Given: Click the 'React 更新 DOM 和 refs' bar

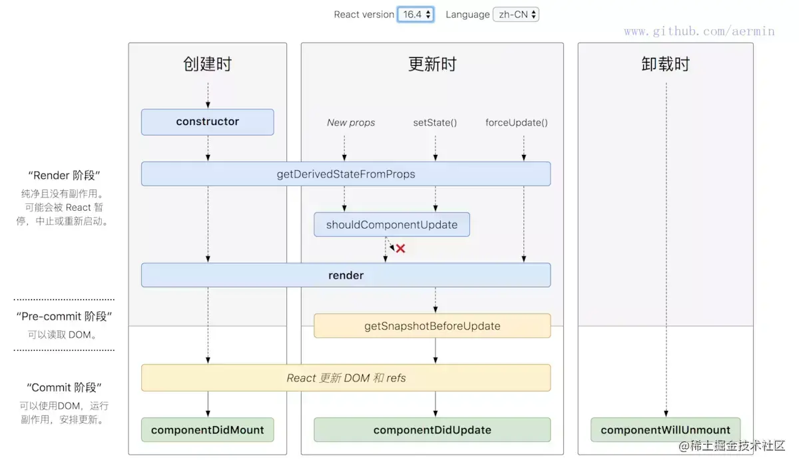Looking at the screenshot, I should point(346,378).
